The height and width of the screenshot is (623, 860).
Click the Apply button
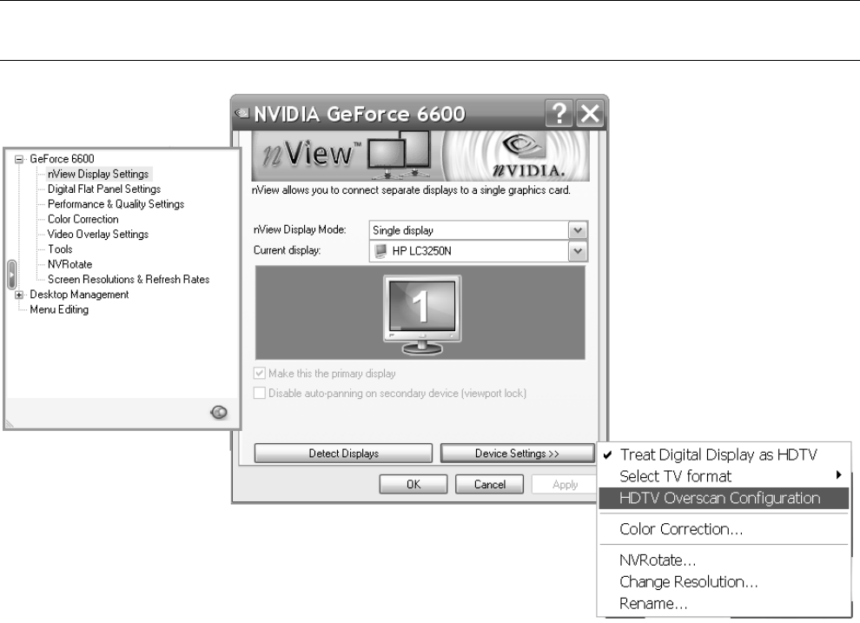[x=565, y=484]
